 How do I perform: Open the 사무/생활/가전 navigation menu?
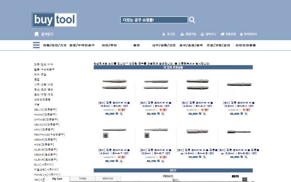164,45
